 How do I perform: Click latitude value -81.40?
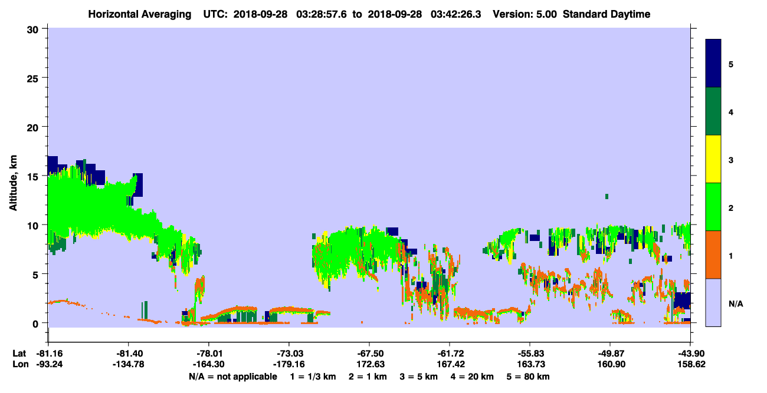128,353
